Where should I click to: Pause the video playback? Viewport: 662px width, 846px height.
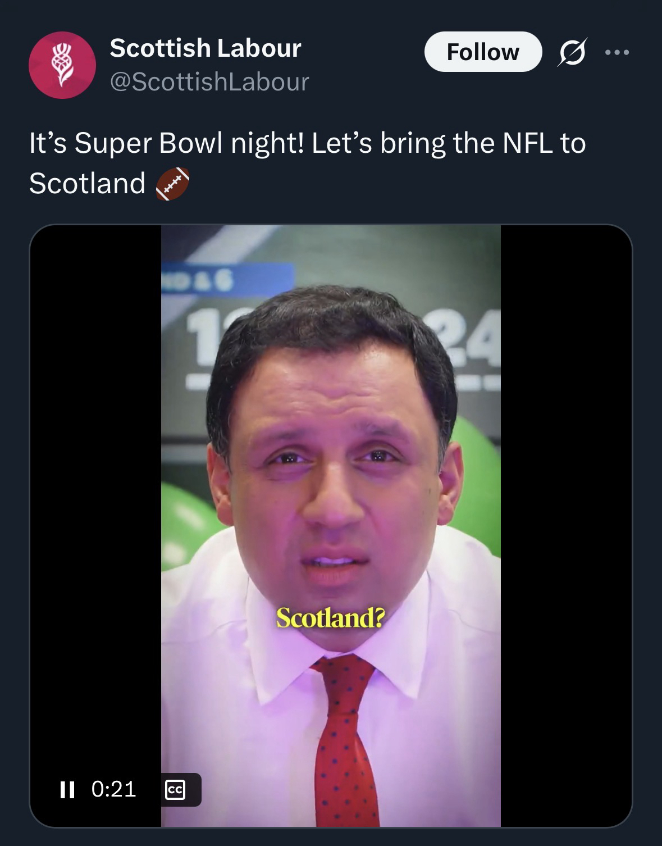coord(67,789)
